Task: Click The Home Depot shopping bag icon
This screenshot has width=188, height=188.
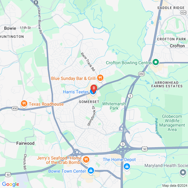Action: [127, 167]
